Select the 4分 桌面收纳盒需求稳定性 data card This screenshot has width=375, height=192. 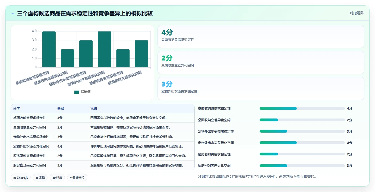pos(261,36)
